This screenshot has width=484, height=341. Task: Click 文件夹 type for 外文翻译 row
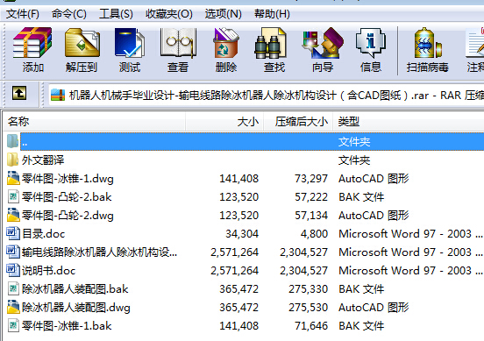(x=354, y=160)
